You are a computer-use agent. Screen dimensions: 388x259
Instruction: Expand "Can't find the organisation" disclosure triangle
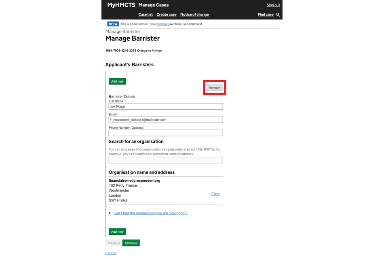coord(110,213)
